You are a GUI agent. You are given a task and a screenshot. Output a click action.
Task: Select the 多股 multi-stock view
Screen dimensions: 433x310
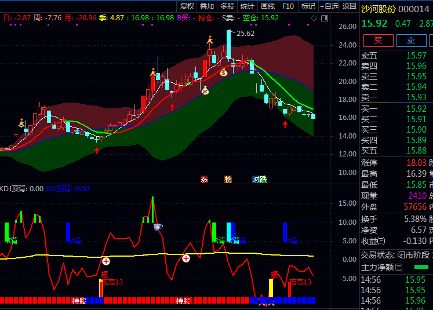[227, 6]
